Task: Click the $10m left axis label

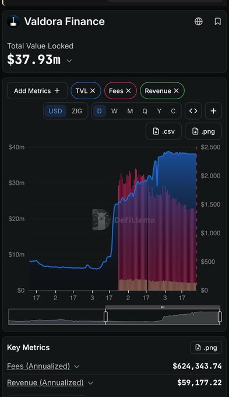Action: [x=16, y=255]
